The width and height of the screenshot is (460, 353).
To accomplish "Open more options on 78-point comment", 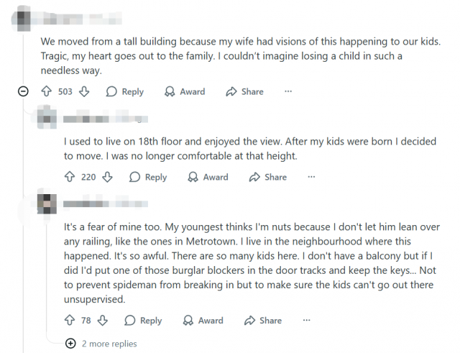I will [x=306, y=321].
